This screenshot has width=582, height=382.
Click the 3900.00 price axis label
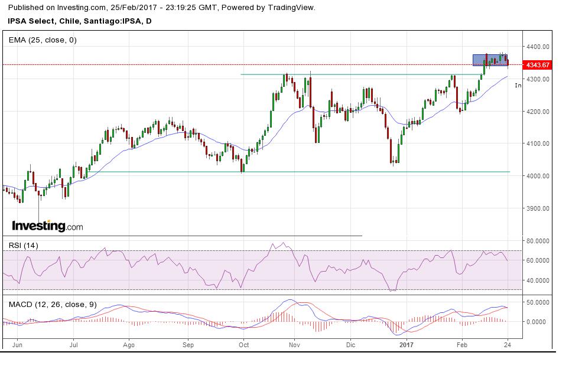[538, 208]
